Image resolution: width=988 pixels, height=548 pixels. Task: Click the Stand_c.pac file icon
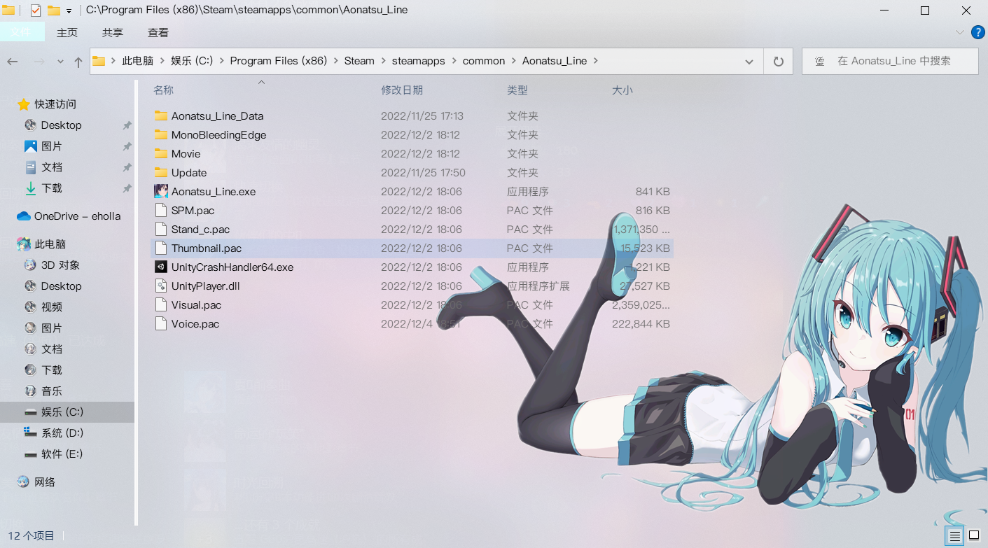pyautogui.click(x=161, y=230)
